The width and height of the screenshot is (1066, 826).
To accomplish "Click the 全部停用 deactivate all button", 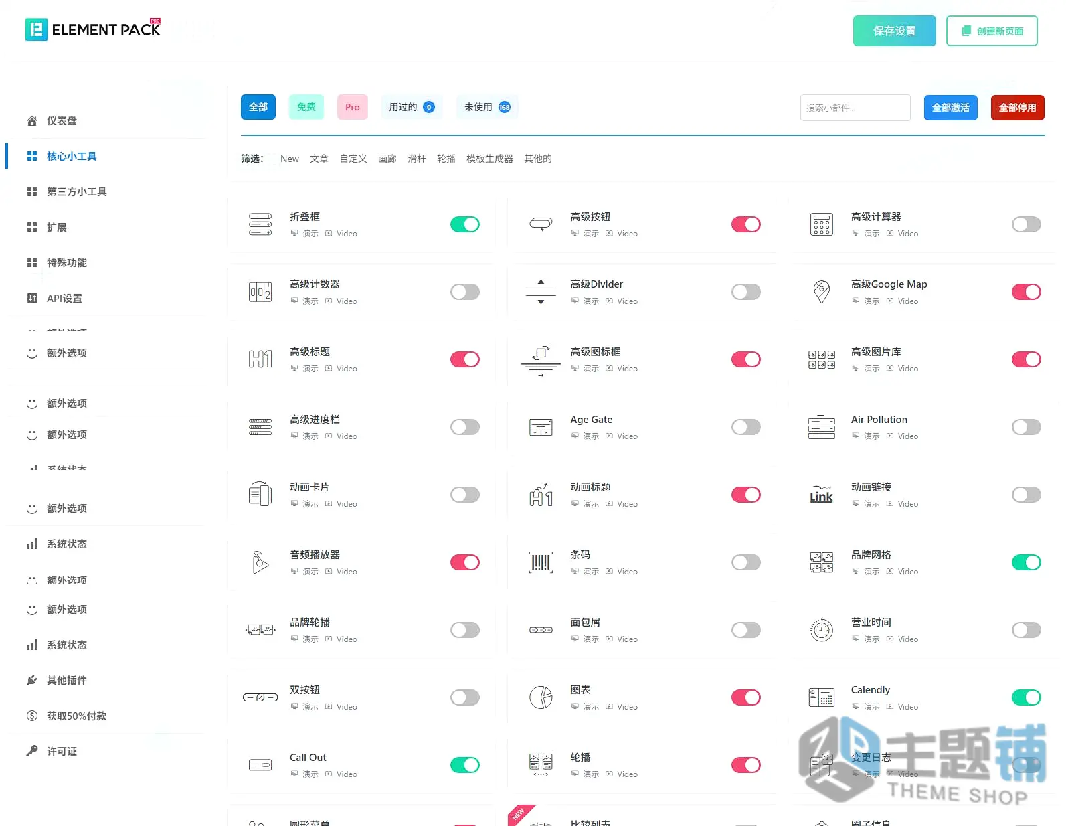I will (1018, 108).
